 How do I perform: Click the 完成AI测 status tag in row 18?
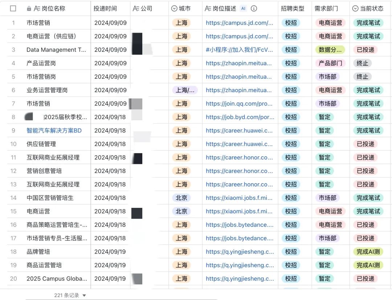tap(368, 252)
